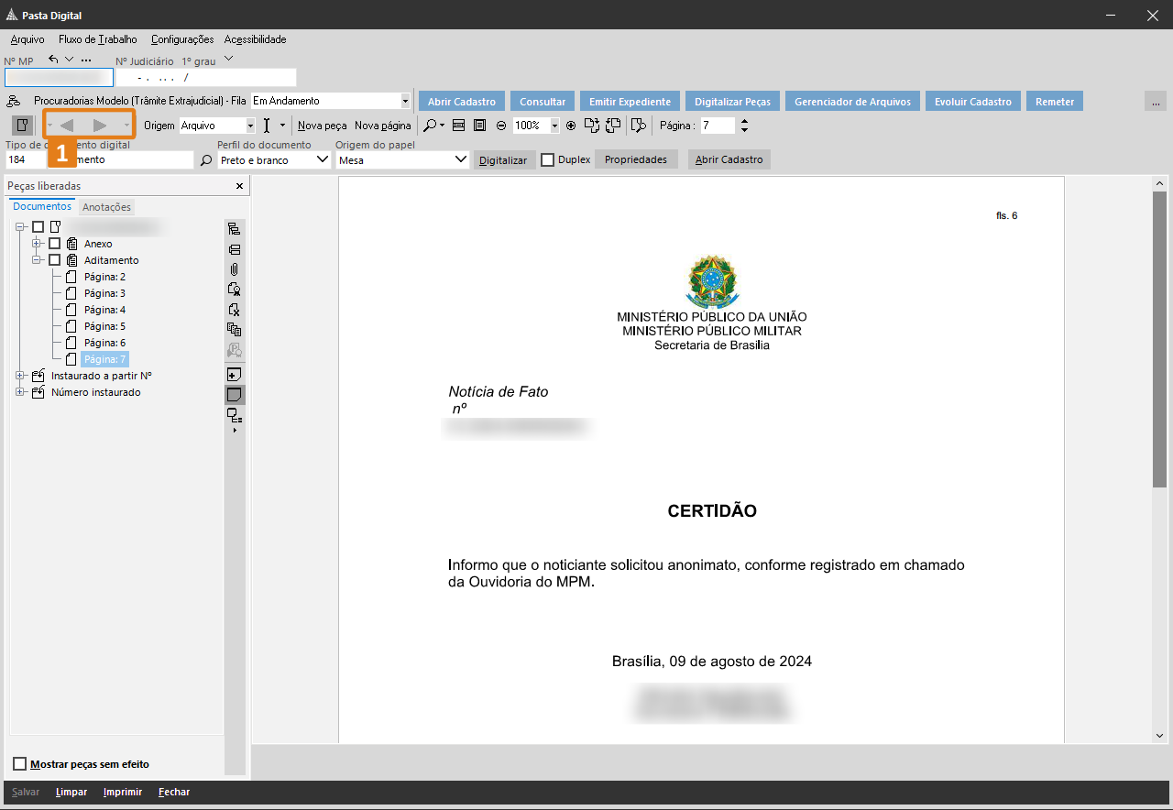Image resolution: width=1173 pixels, height=810 pixels.
Task: Tick the root process checkbox in tree
Action: click(x=38, y=226)
